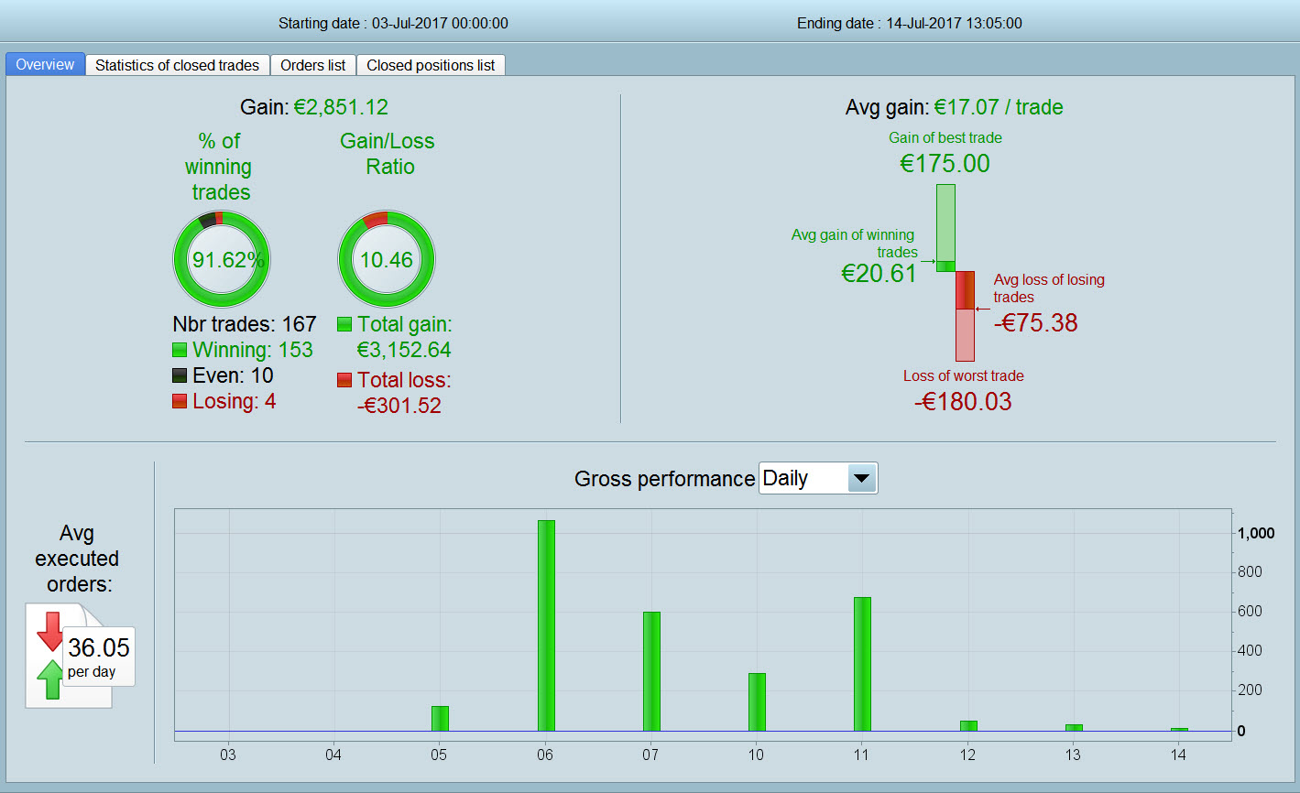Click the Ending date 14-Jul-2017 text
The image size is (1300, 793).
[910, 23]
